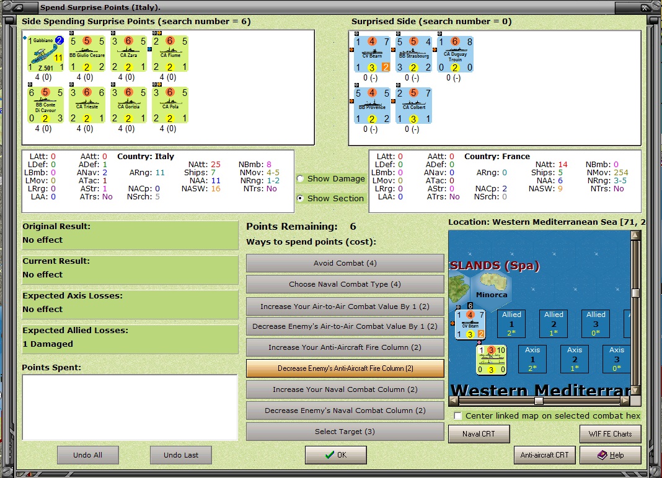Select the BB Strasbourg ship counter
The image size is (662, 478).
413,54
